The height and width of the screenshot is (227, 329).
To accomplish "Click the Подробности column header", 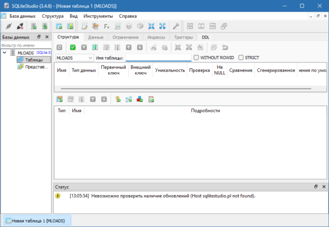I will [x=205, y=111].
